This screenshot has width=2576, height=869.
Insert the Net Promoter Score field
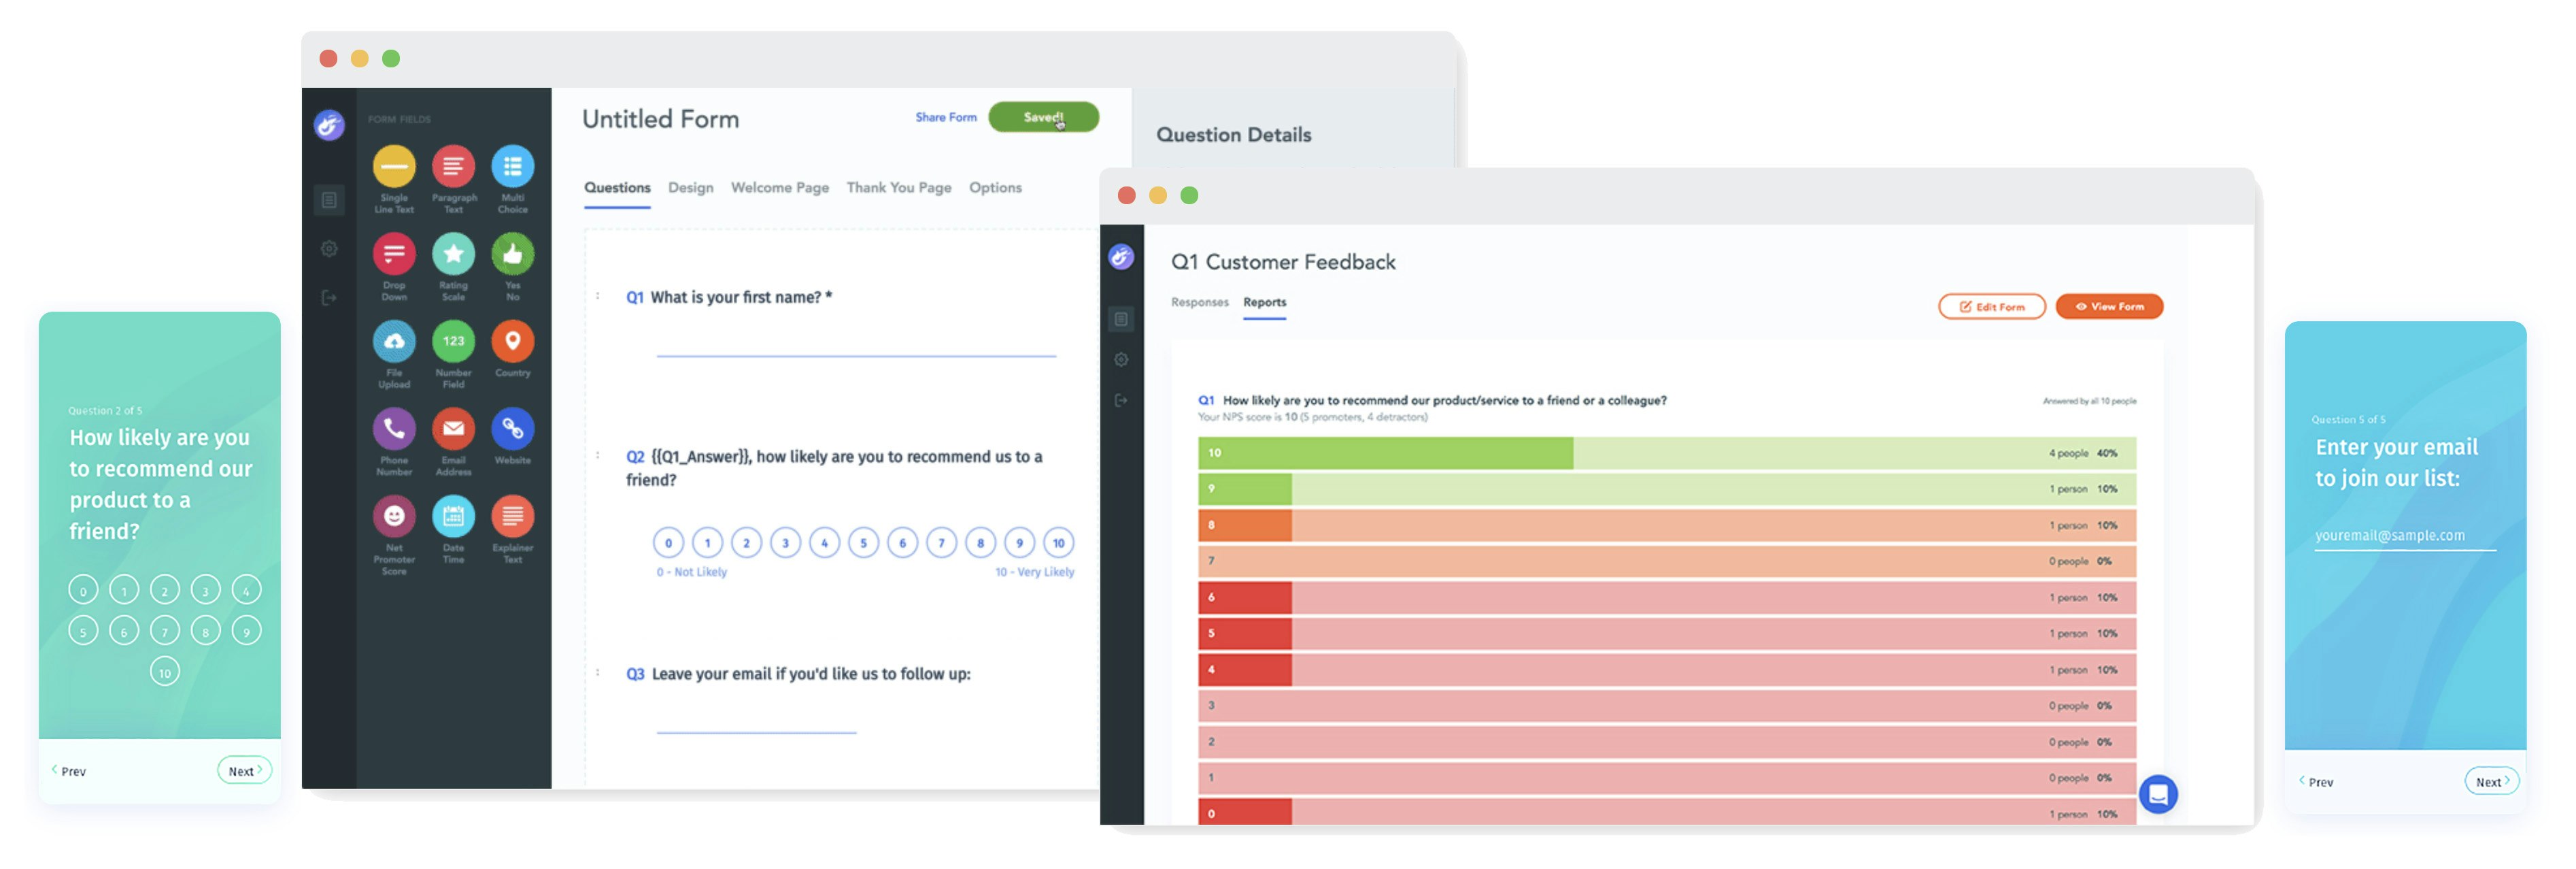point(394,517)
